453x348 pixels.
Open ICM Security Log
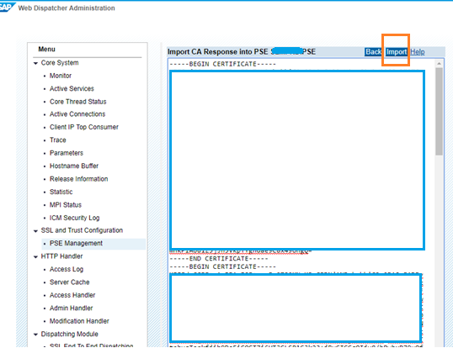pyautogui.click(x=75, y=218)
